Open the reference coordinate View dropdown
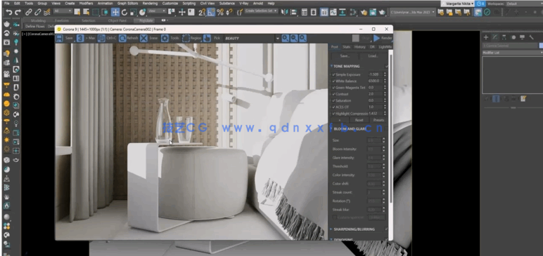The height and width of the screenshot is (256, 543). pyautogui.click(x=157, y=11)
